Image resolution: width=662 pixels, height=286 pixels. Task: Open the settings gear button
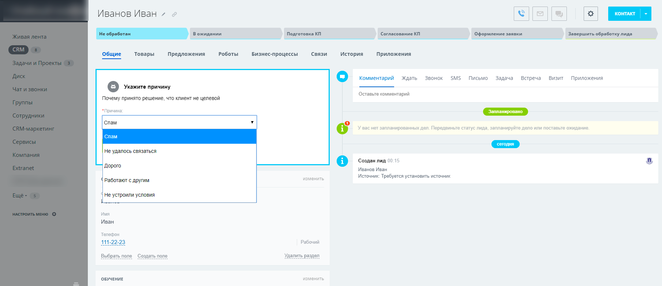[590, 14]
